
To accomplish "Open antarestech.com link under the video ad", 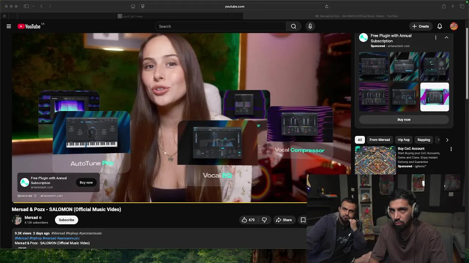I will pyautogui.click(x=51, y=196).
